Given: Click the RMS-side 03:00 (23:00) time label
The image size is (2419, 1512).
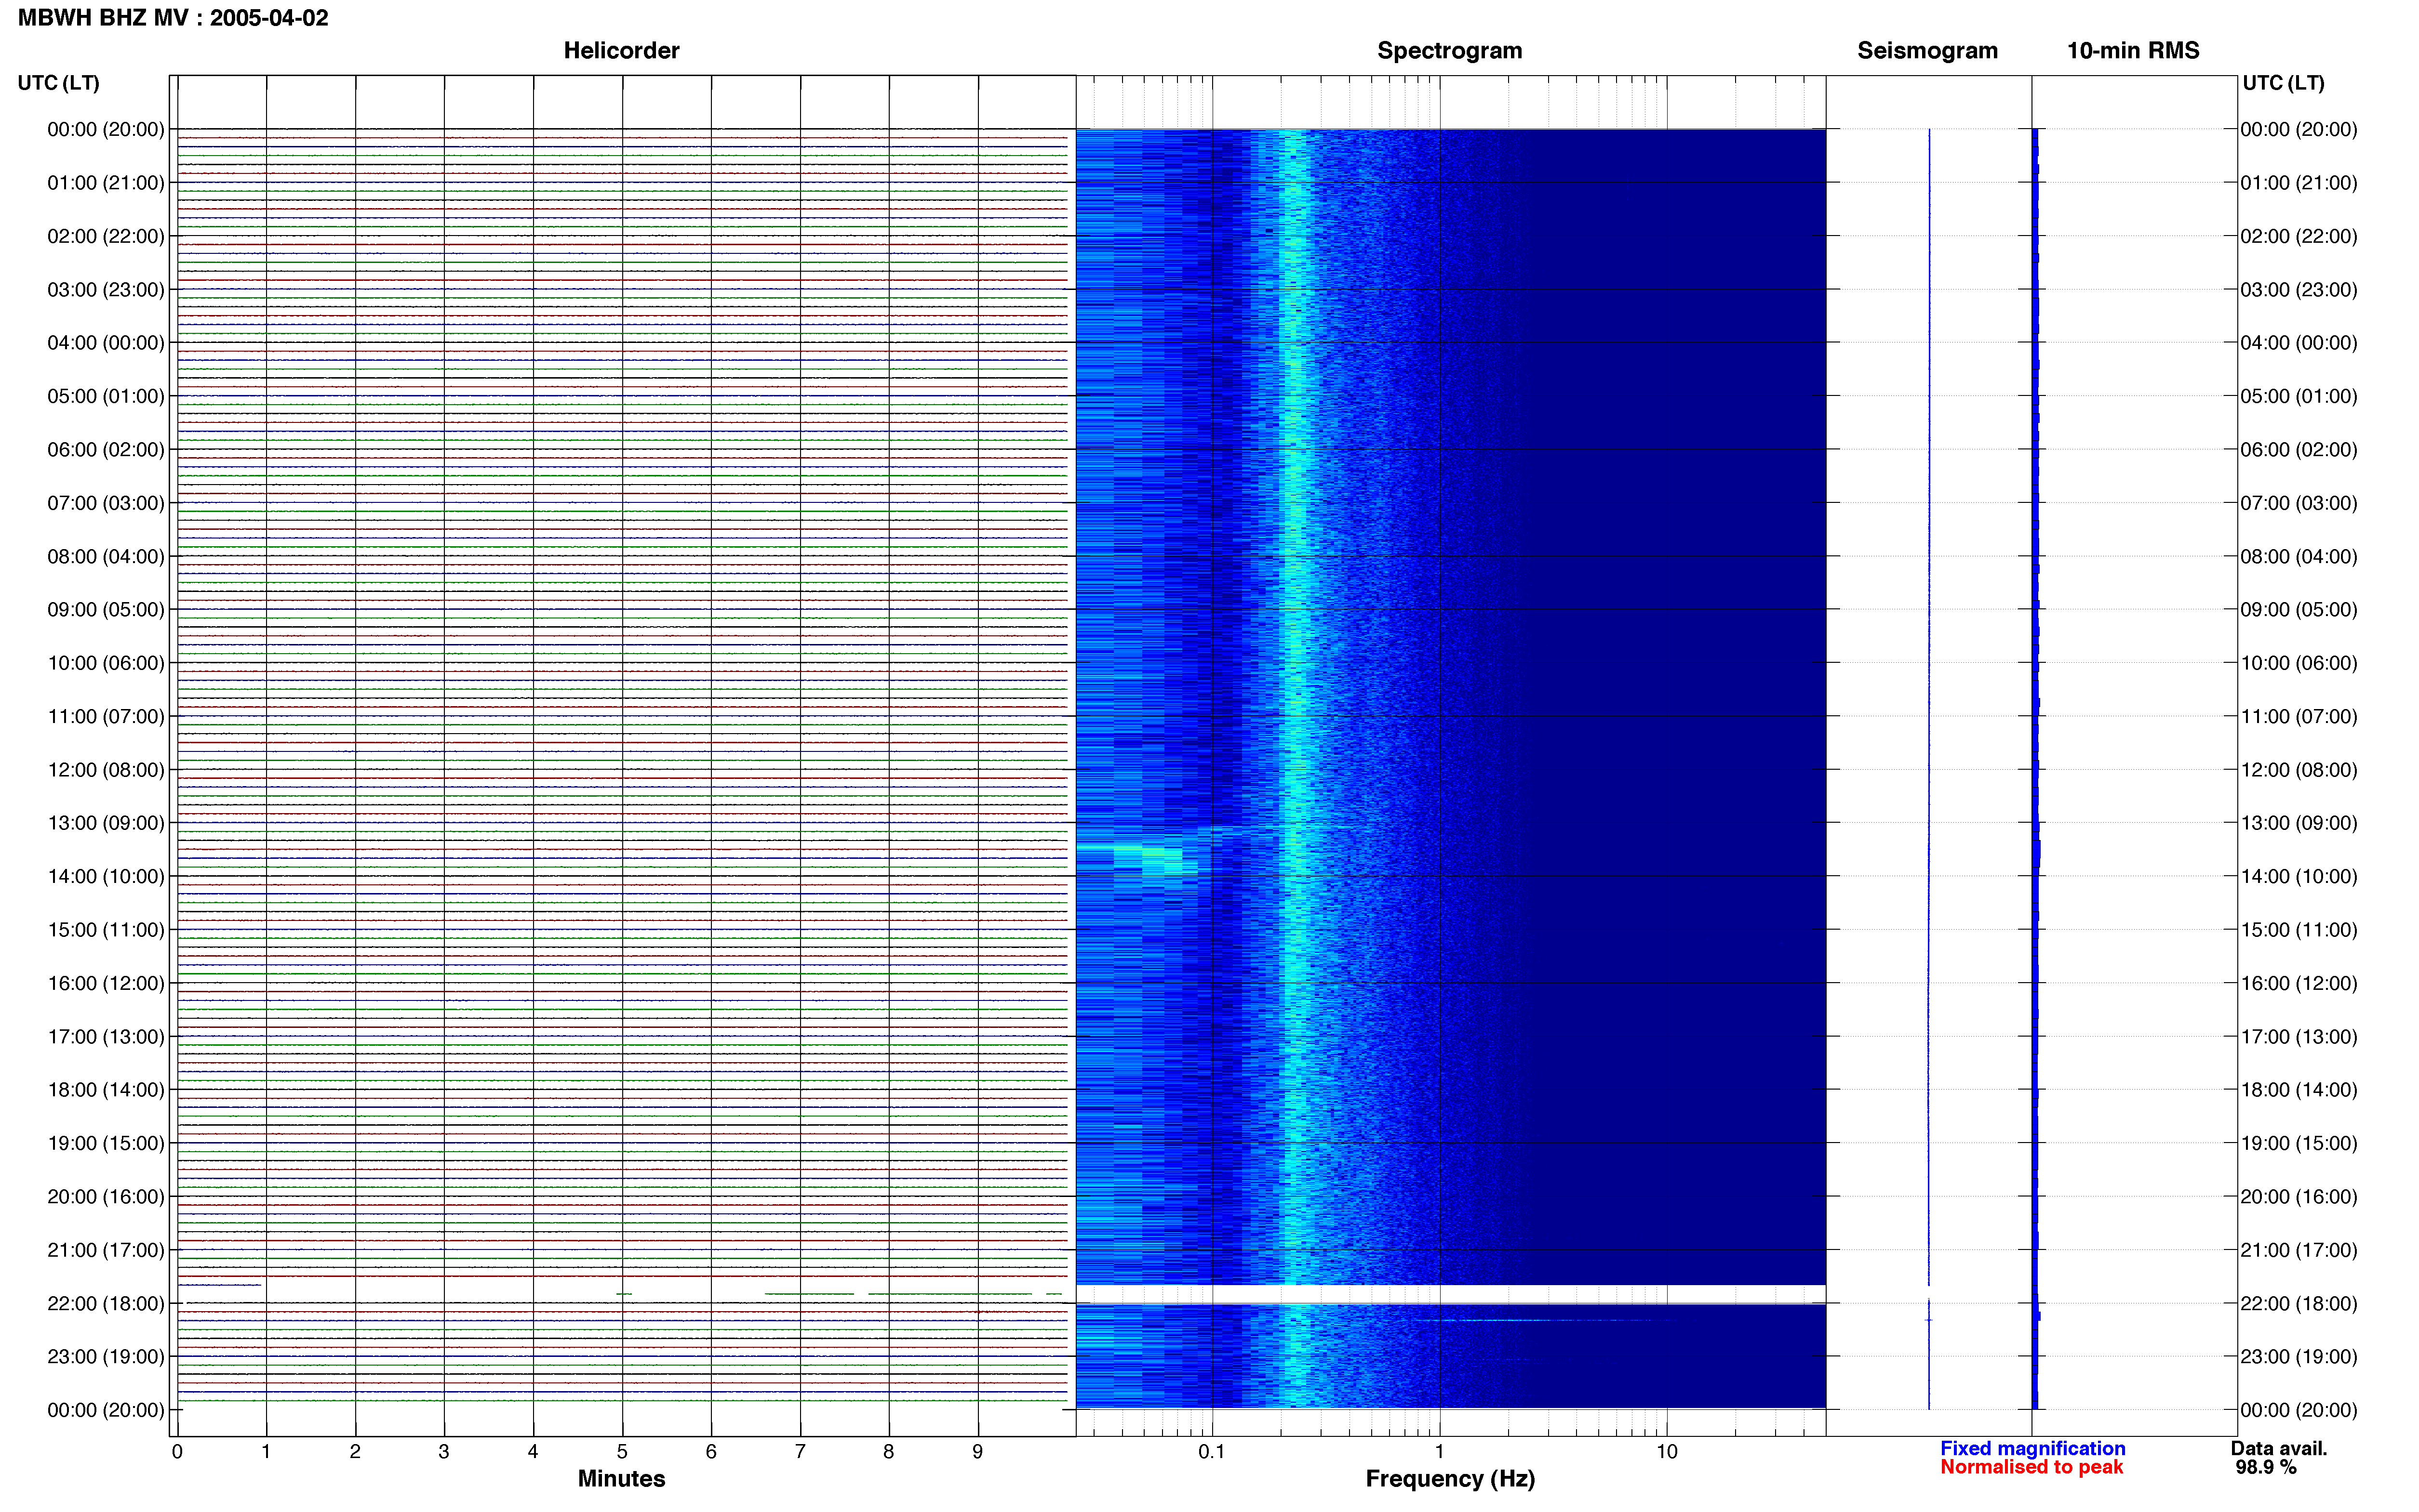Looking at the screenshot, I should pyautogui.click(x=2298, y=290).
